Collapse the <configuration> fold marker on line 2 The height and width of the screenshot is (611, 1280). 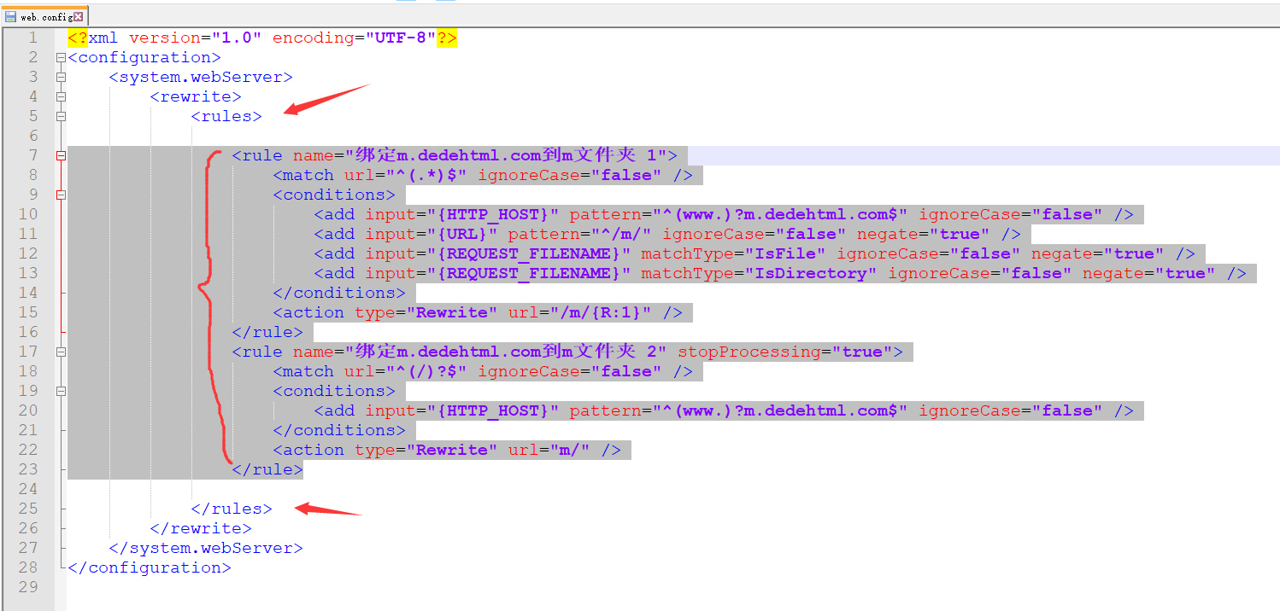[60, 58]
